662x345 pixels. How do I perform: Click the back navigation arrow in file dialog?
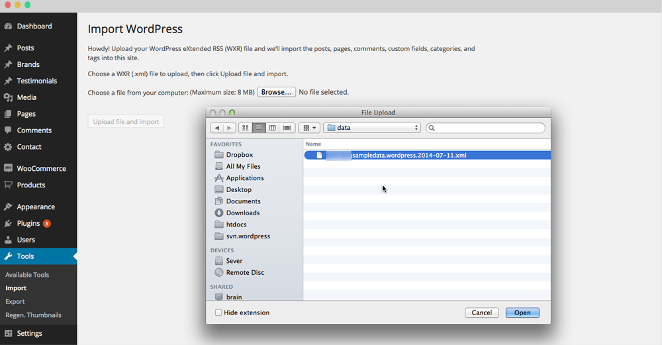coord(217,128)
